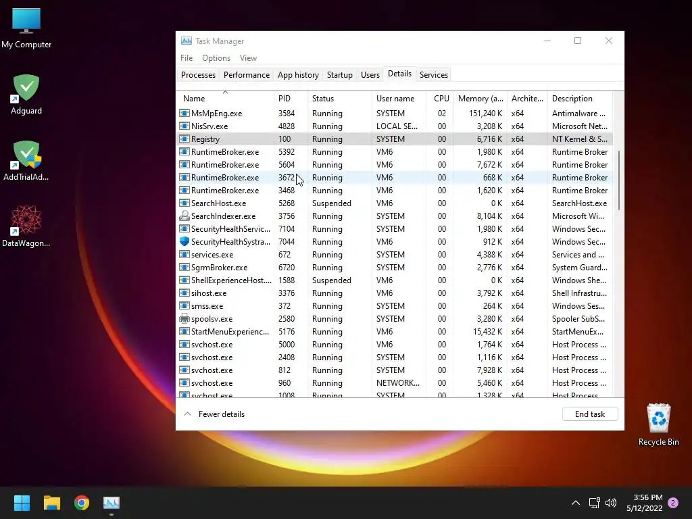
Task: Select the SecurityHealthServic... process name
Action: click(230, 228)
